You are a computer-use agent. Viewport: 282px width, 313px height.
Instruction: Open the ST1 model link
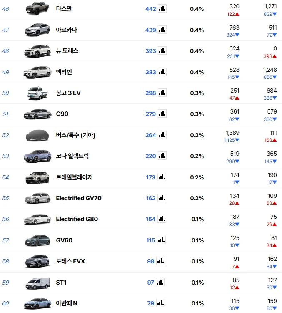tap(61, 282)
